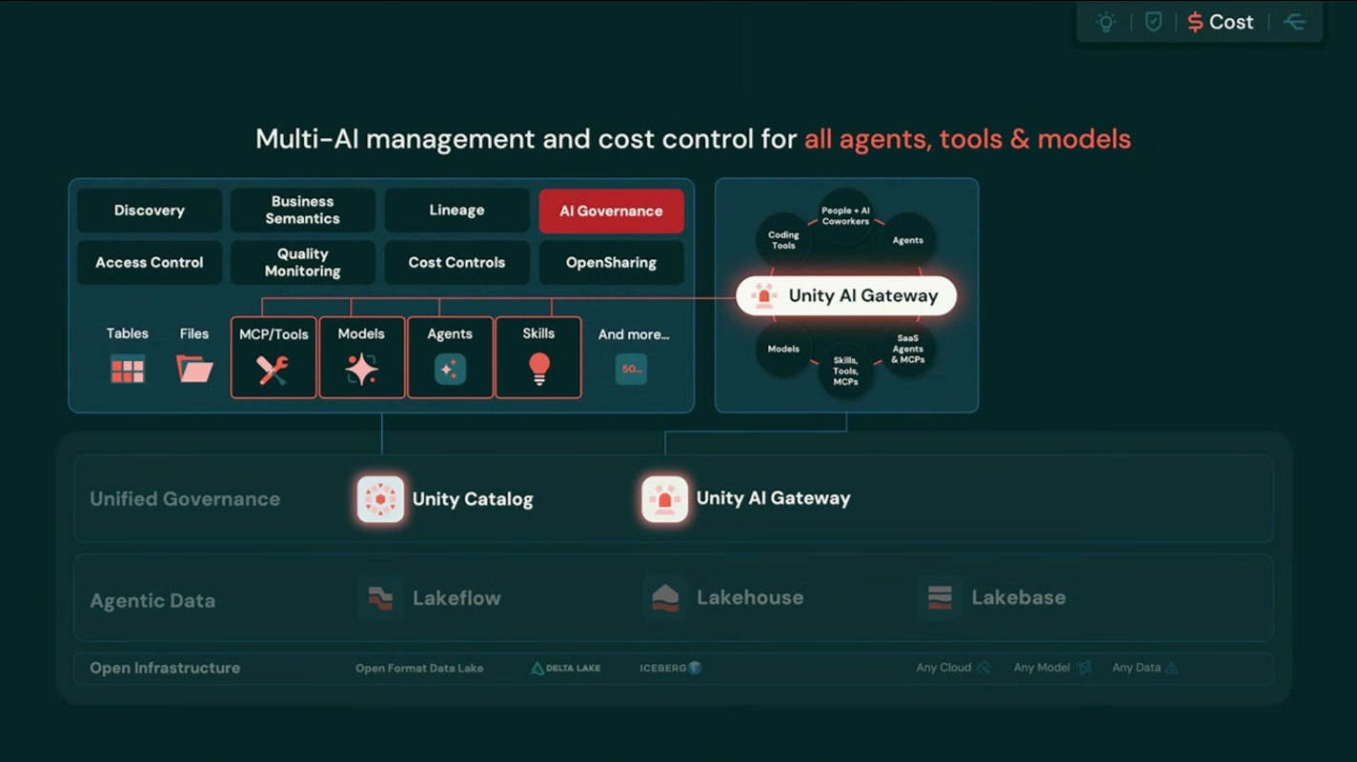Click the slide title 'Multi-AI management and cost control'
The height and width of the screenshot is (762, 1357).
click(x=526, y=139)
